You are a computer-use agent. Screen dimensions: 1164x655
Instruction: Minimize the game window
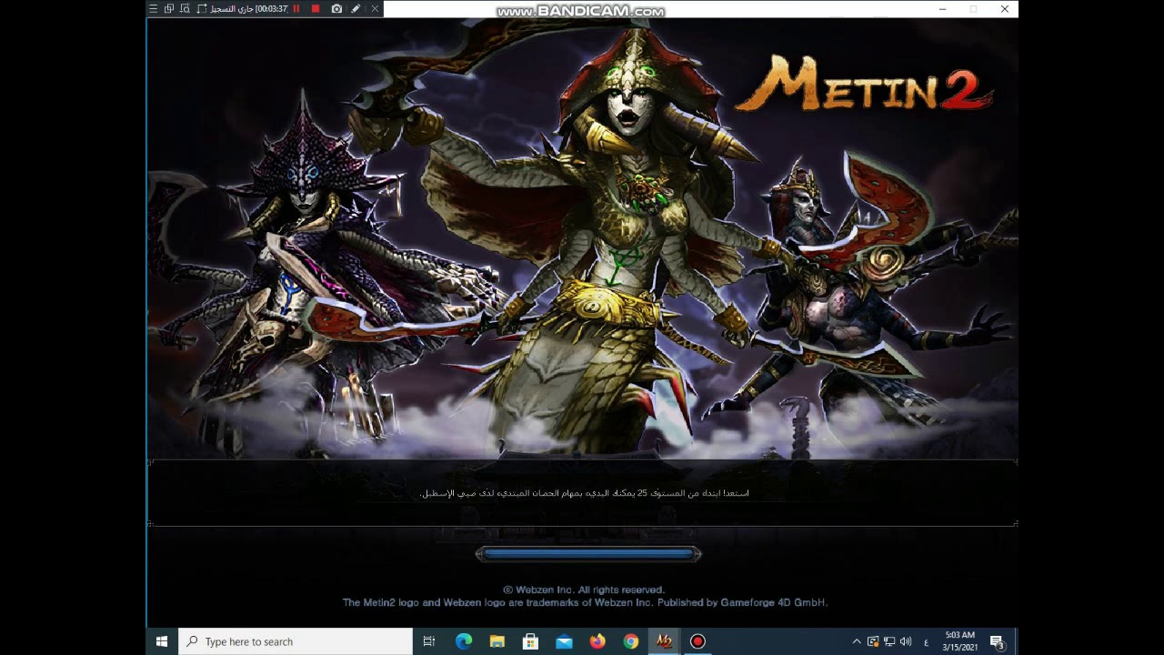943,9
